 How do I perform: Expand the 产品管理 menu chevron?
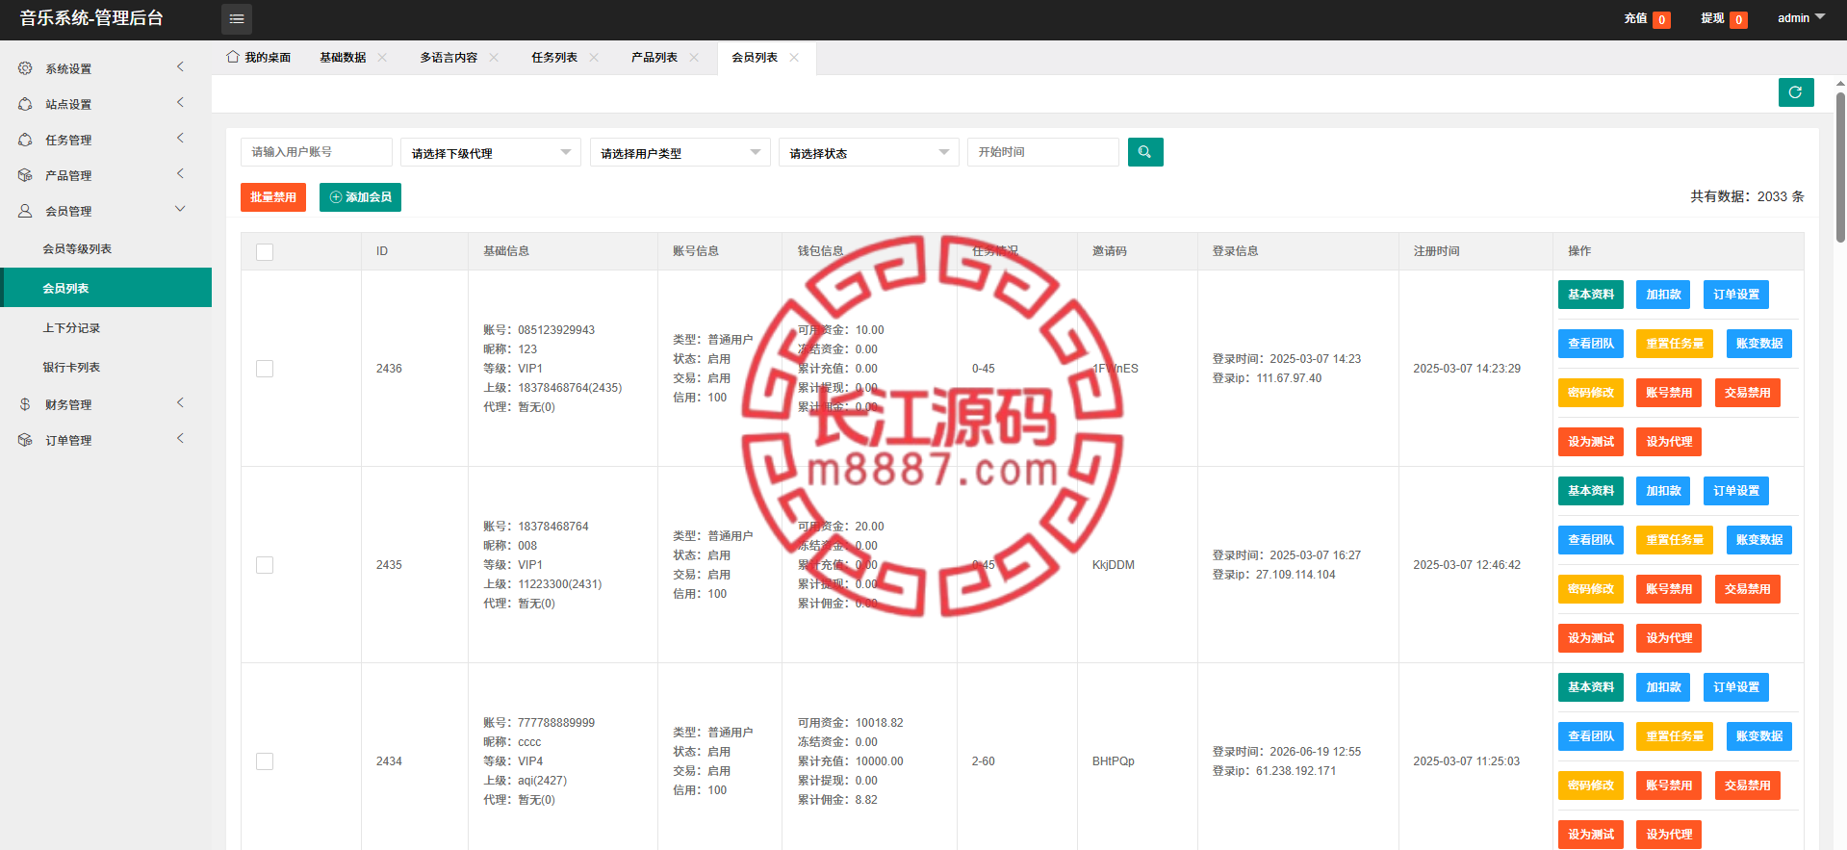click(x=180, y=173)
